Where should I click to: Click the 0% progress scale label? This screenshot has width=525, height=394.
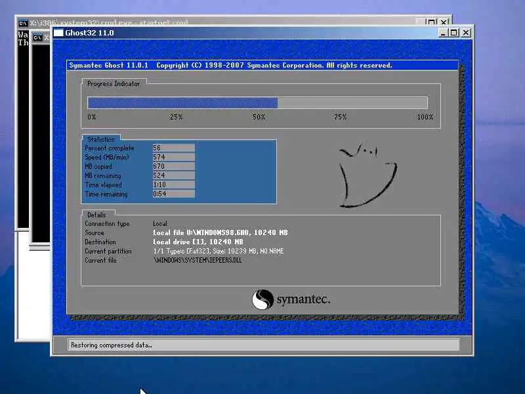click(x=91, y=117)
